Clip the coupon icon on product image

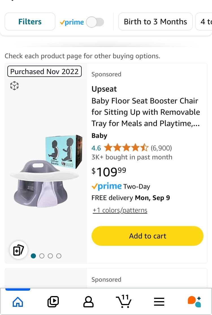pyautogui.click(x=18, y=250)
